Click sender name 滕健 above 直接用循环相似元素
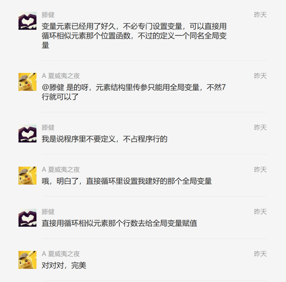This screenshot has width=286, height=282. (48, 212)
